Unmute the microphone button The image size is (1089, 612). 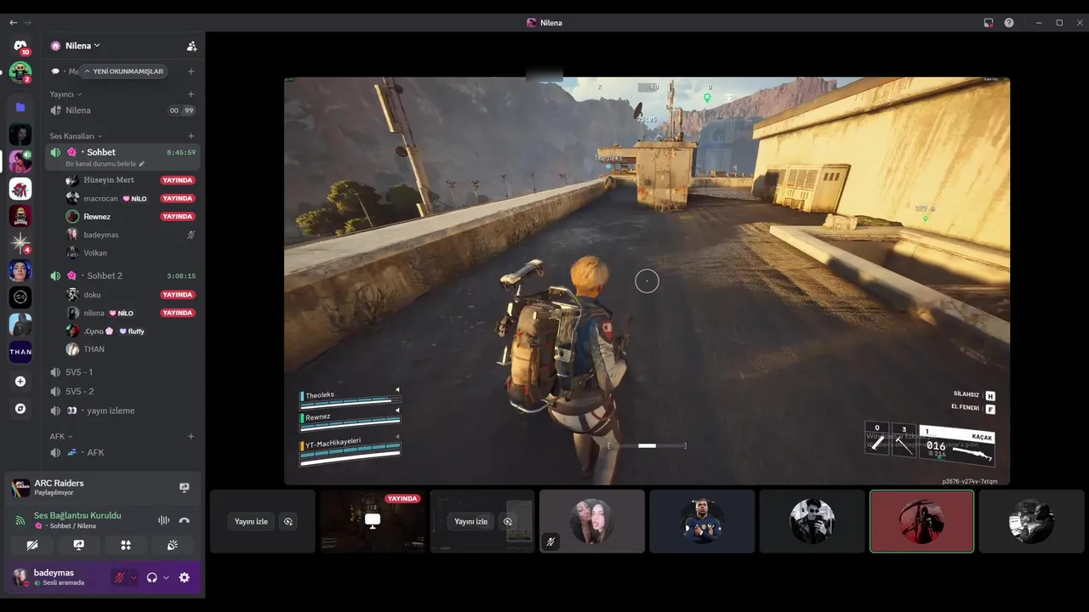pyautogui.click(x=120, y=578)
